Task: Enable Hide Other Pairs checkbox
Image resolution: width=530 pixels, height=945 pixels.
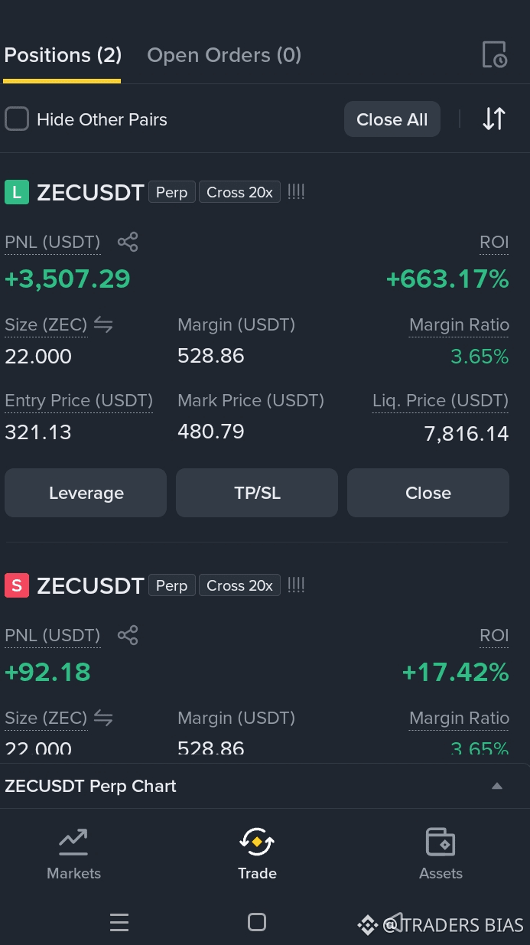Action: coord(17,119)
